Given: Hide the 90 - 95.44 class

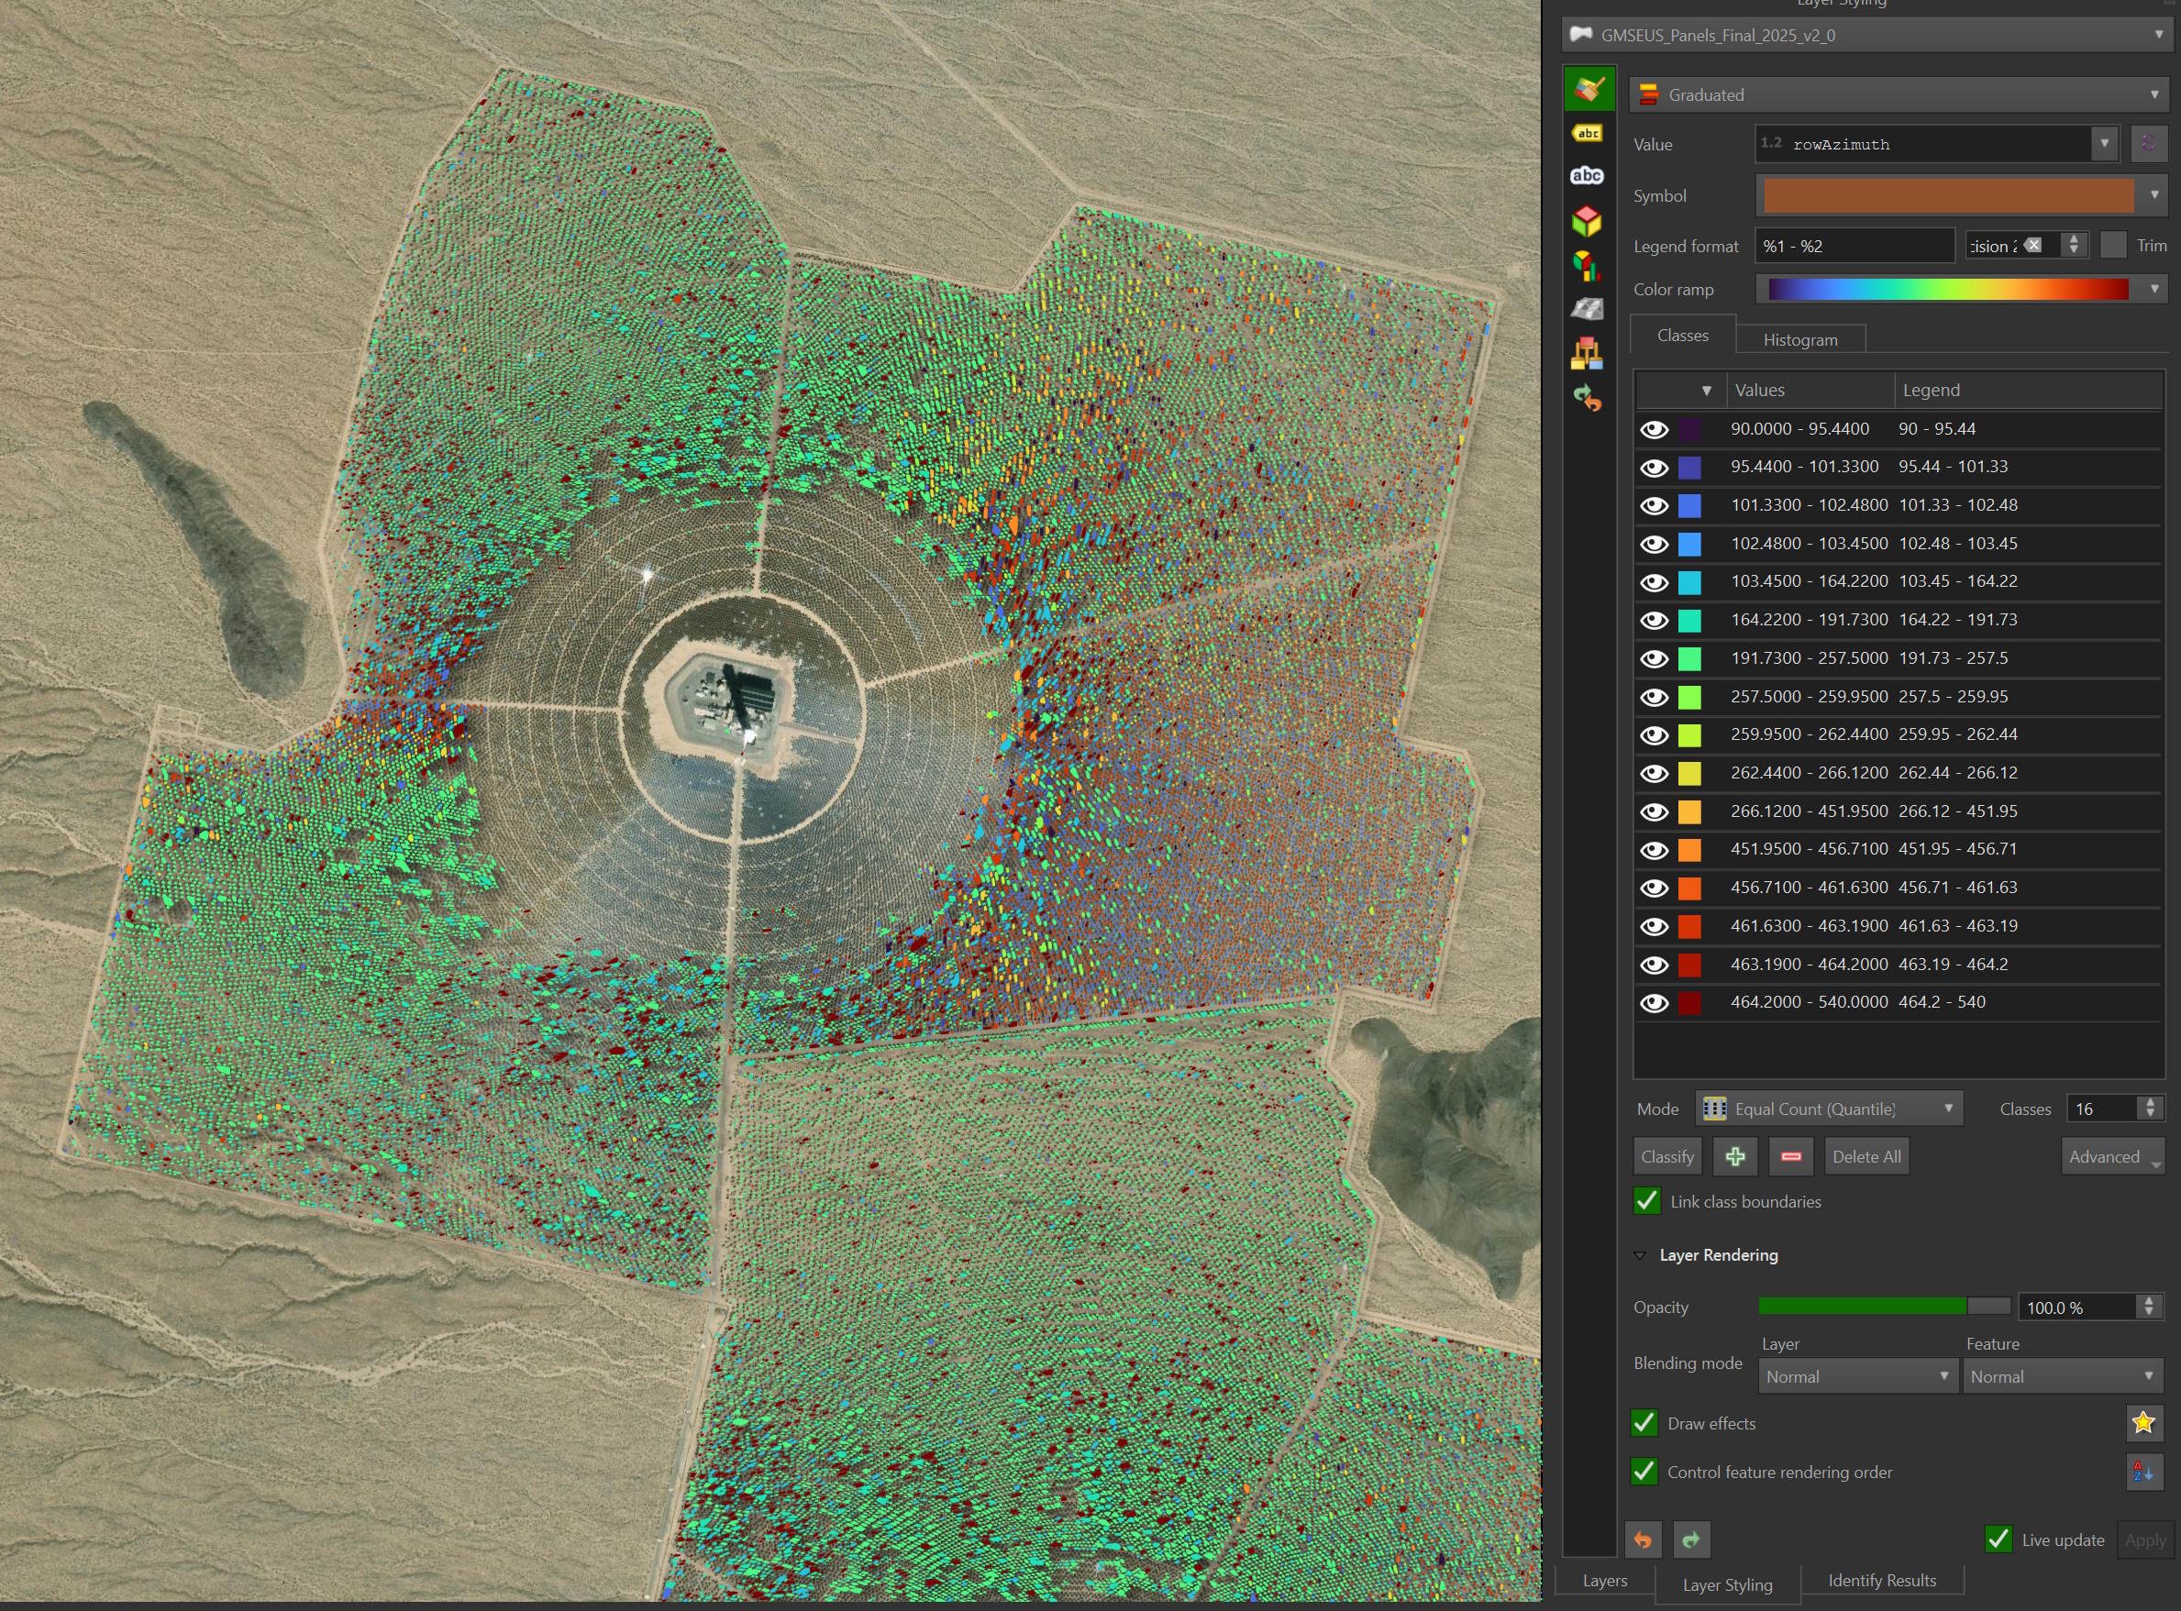Looking at the screenshot, I should click(1655, 429).
